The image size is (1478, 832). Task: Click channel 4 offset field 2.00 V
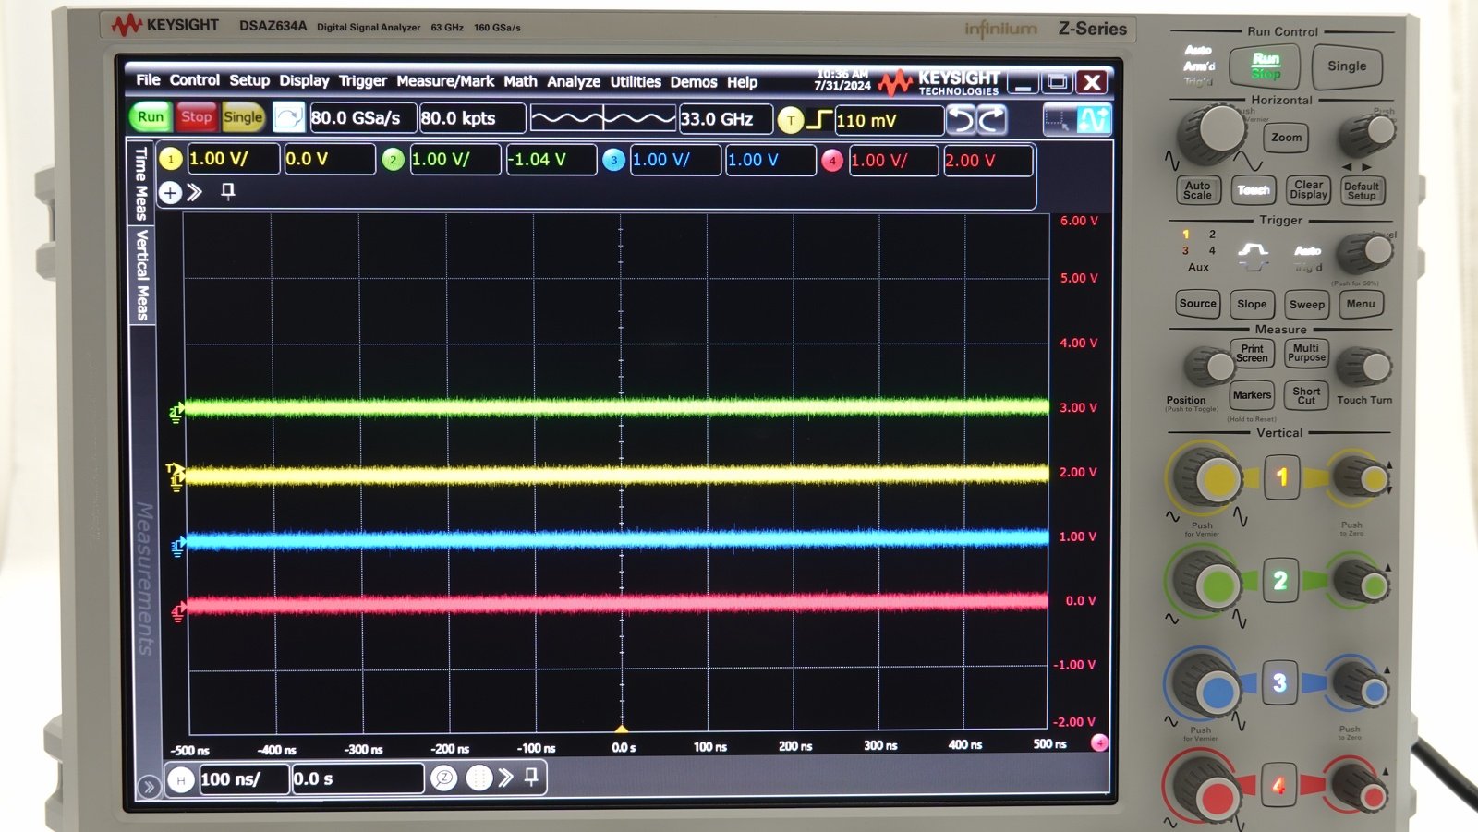pyautogui.click(x=987, y=161)
